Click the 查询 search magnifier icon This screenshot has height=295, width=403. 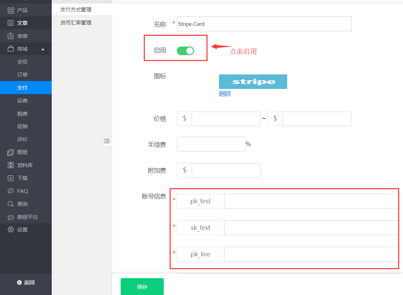11,204
